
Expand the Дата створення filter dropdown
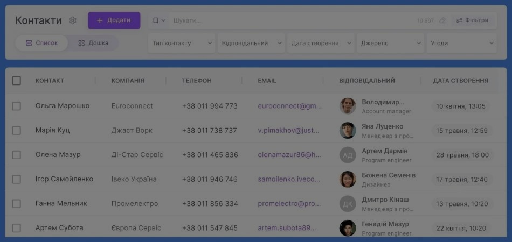pyautogui.click(x=321, y=43)
